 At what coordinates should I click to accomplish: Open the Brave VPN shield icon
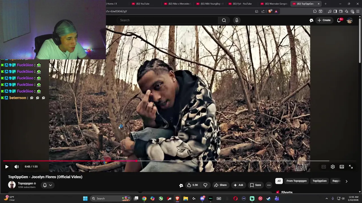(352, 11)
